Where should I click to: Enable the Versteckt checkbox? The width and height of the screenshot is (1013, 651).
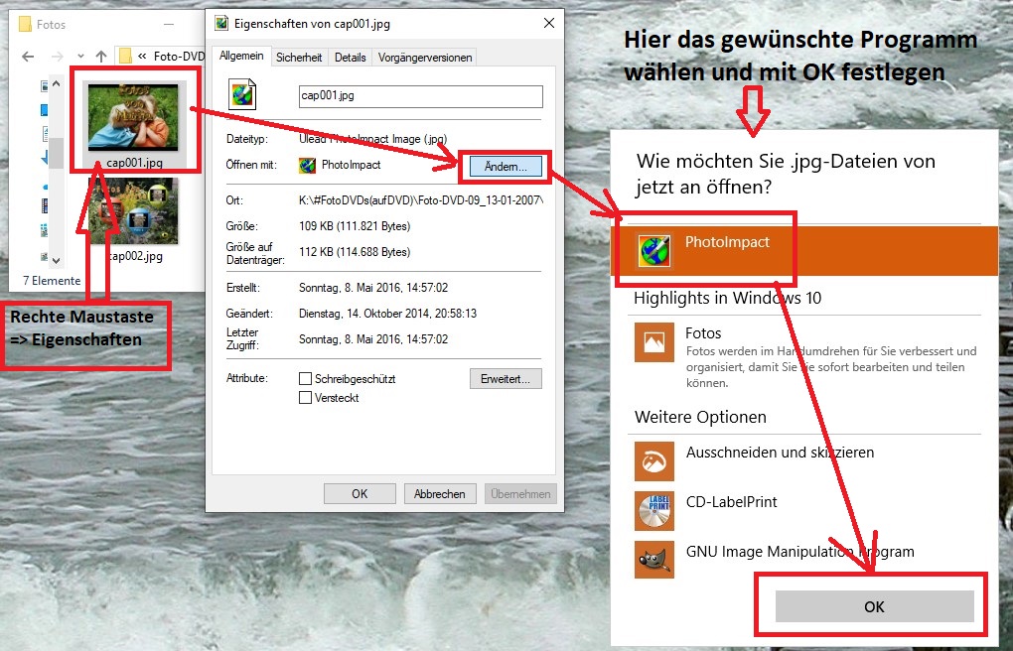(306, 397)
